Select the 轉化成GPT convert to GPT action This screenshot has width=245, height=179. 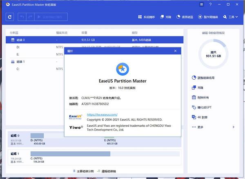click(x=202, y=107)
